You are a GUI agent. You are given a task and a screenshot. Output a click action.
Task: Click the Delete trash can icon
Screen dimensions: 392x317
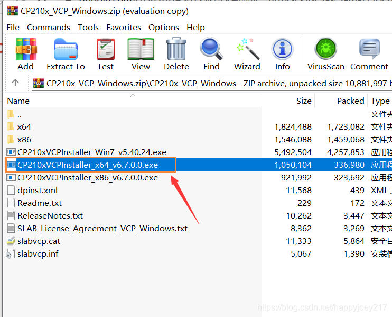(x=176, y=49)
